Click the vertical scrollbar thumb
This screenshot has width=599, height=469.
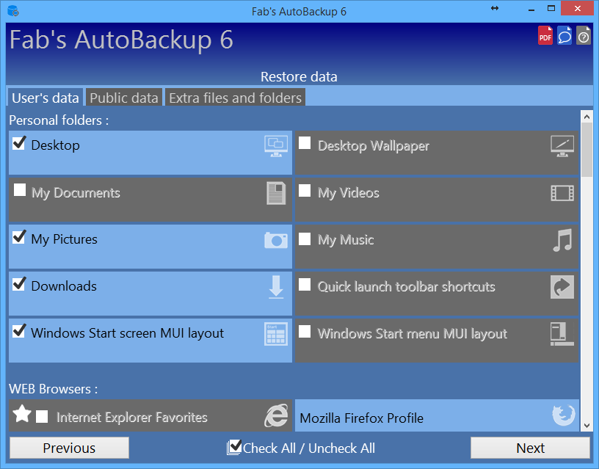tap(587, 150)
